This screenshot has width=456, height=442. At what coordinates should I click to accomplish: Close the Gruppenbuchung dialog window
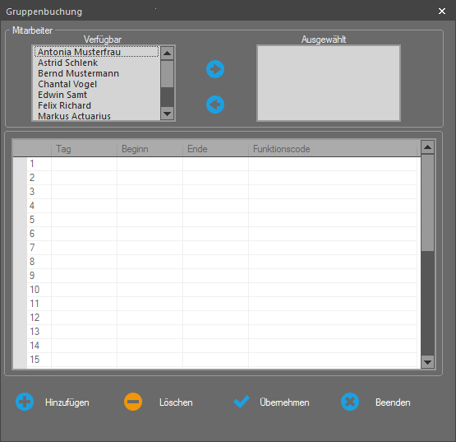[x=442, y=11]
